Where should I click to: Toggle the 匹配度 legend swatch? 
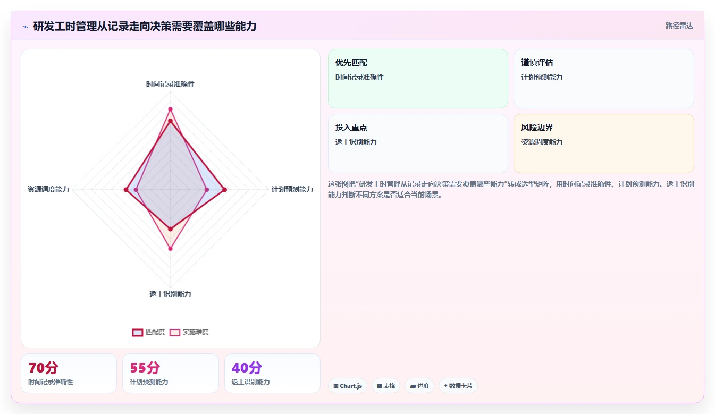(x=138, y=332)
